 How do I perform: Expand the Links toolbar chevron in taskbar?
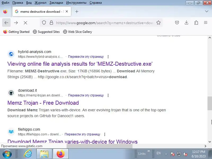[149, 151]
